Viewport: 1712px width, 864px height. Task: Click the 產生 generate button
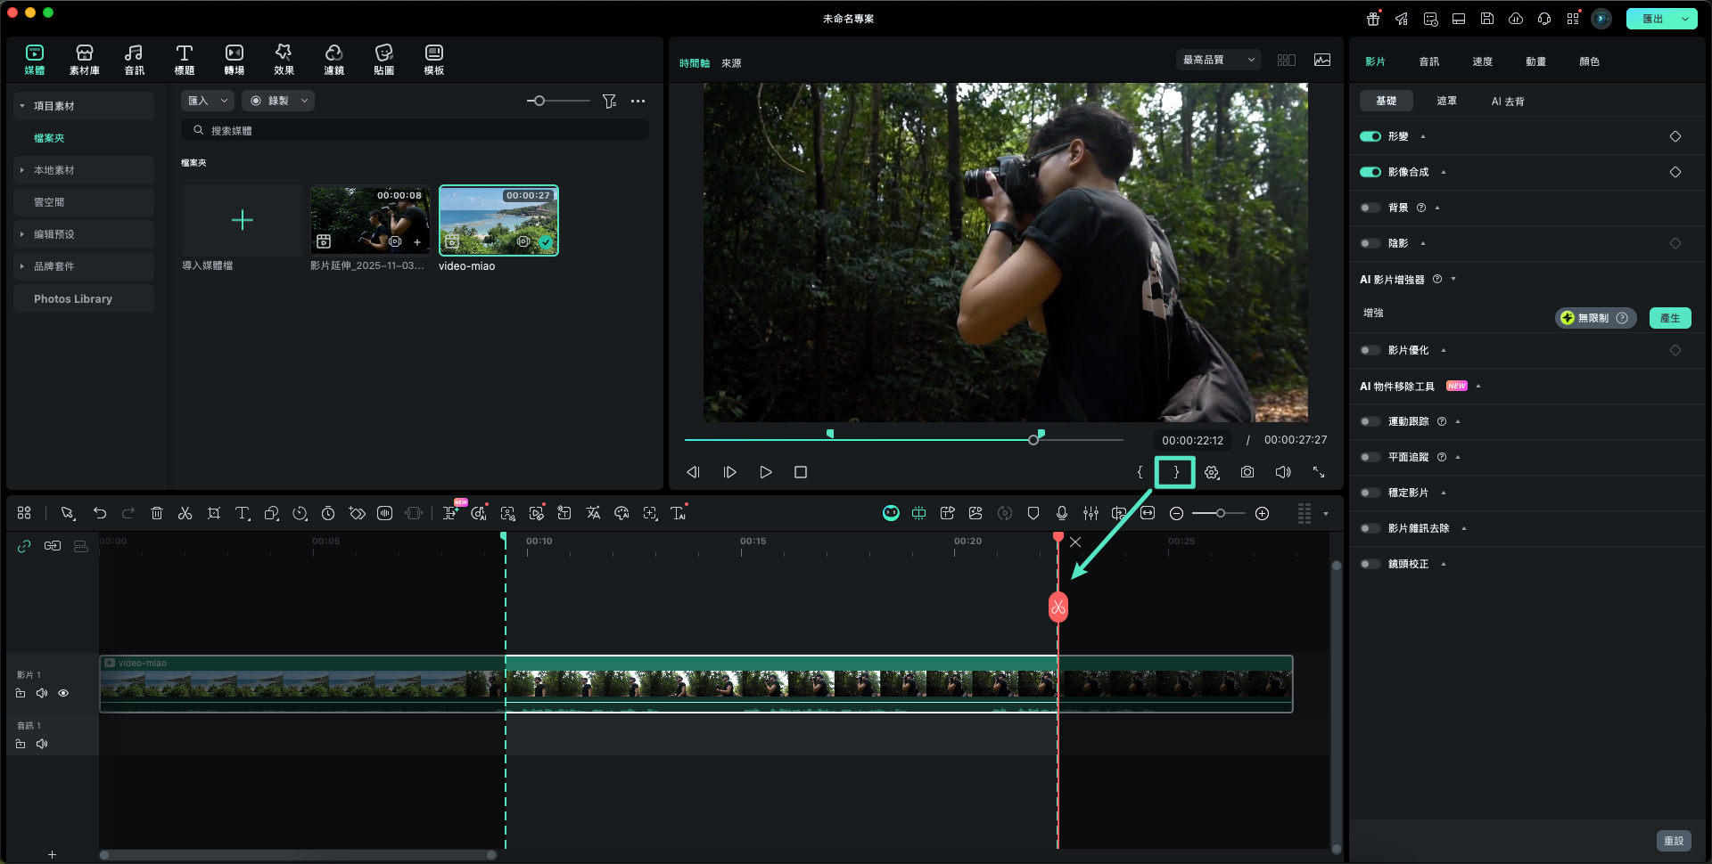tap(1669, 318)
